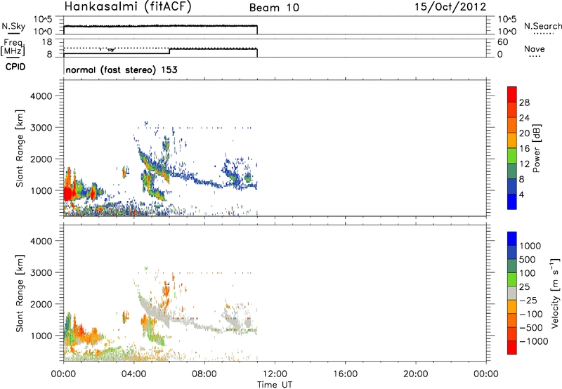Click the 'Nave' legend label
562x389 pixels.
click(x=535, y=48)
